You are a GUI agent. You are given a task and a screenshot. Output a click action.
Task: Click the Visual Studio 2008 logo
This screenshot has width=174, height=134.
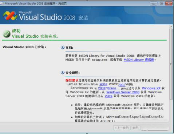click(10, 16)
